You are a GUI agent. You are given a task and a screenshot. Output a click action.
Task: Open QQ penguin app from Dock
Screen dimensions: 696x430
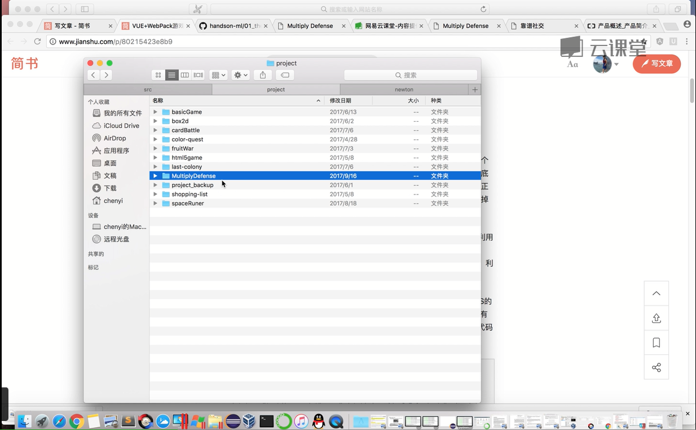click(319, 421)
